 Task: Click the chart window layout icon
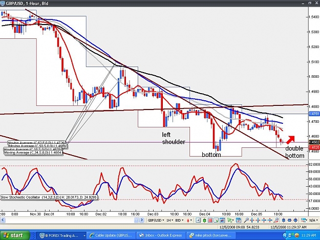[222, 220]
